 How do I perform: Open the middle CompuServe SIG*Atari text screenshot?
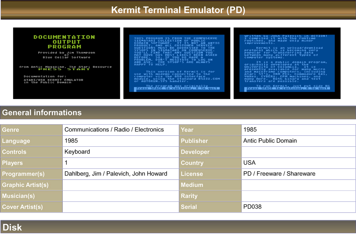pos(177,63)
